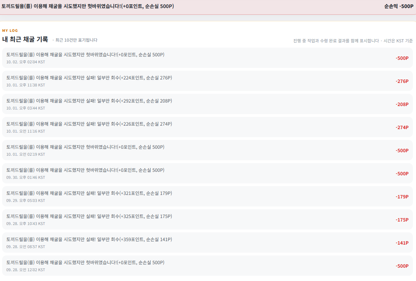Click the 헛바위 log message dated 09. 30.
The height and width of the screenshot is (281, 416).
[x=85, y=170]
